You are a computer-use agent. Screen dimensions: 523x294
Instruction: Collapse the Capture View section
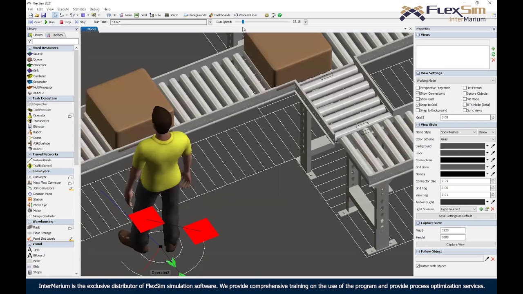[x=418, y=223]
